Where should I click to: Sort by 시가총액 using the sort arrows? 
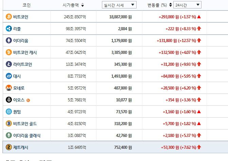pos(83,5)
